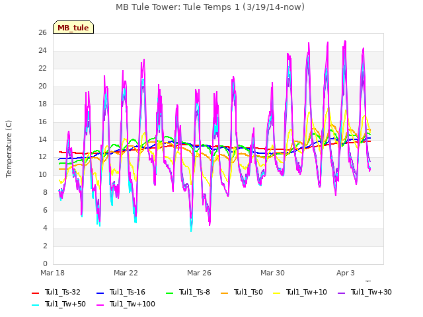The image size is (423, 317).
Task: Click the 8 y-axis tick label
Action: click(45, 192)
